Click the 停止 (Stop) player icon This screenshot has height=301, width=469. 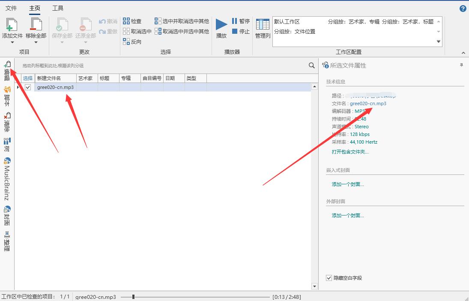[x=235, y=31]
